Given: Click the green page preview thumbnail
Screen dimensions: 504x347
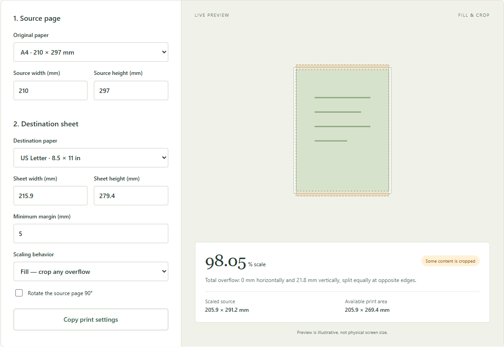Looking at the screenshot, I should pyautogui.click(x=342, y=130).
